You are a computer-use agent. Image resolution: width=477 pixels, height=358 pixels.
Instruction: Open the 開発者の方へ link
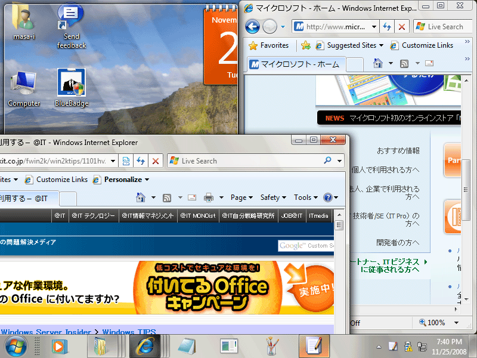[x=398, y=243]
